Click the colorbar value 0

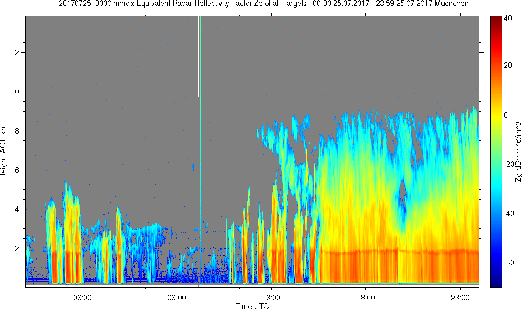(x=506, y=115)
